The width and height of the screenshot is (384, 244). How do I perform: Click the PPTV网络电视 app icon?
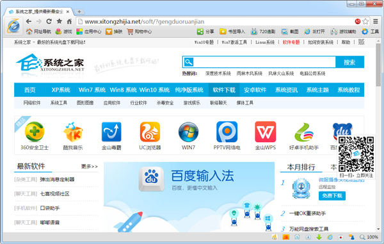(x=227, y=132)
